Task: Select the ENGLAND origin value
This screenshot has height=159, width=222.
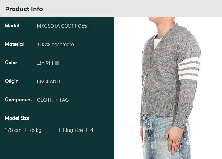Action: pyautogui.click(x=48, y=81)
